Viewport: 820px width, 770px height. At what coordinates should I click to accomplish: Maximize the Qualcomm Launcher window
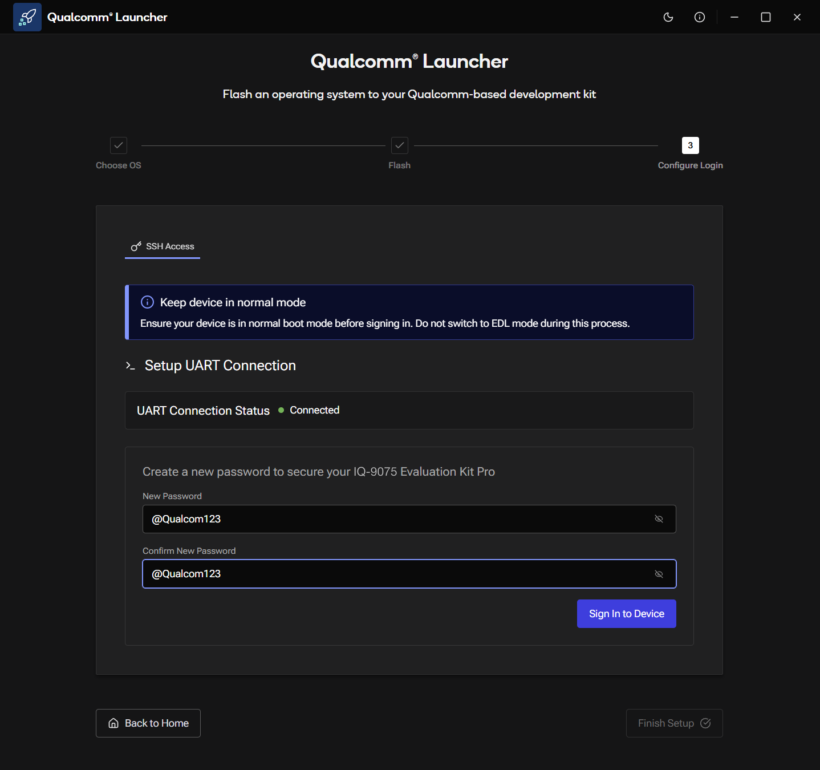point(766,17)
